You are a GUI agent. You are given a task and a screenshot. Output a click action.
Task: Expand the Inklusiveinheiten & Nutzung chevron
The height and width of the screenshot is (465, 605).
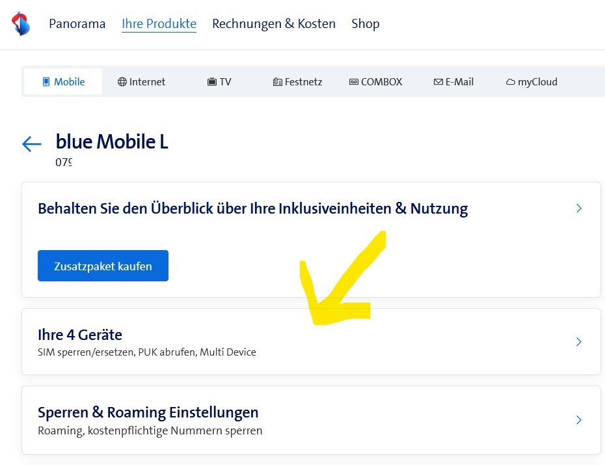point(579,208)
